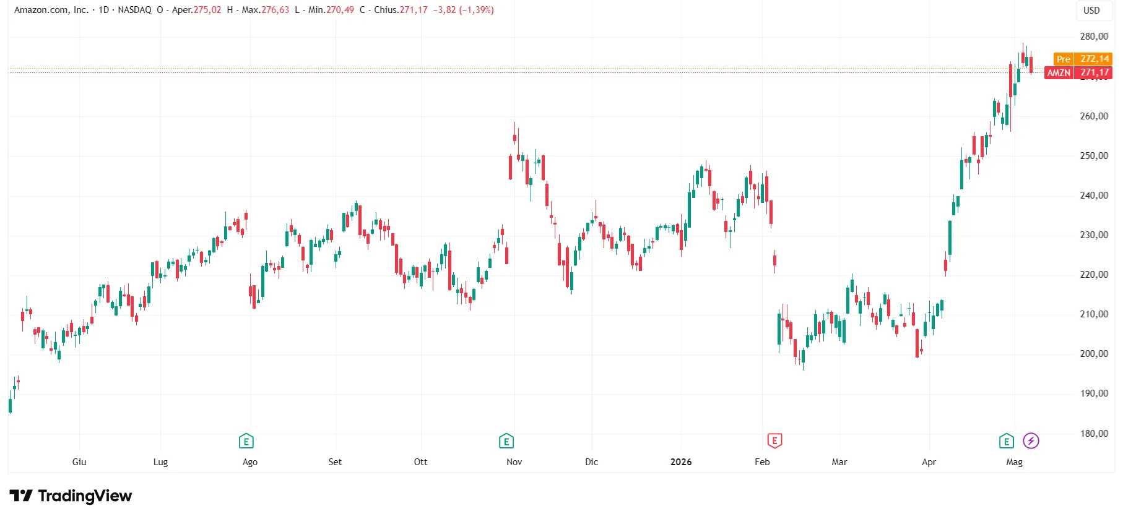This screenshot has width=1123, height=519.
Task: Open the earnings marker above Ago
Action: pos(246,441)
